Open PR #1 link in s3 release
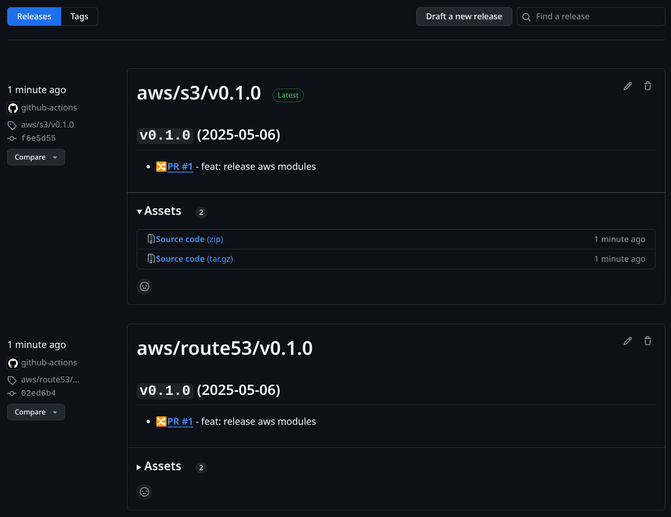Image resolution: width=671 pixels, height=517 pixels. [180, 167]
